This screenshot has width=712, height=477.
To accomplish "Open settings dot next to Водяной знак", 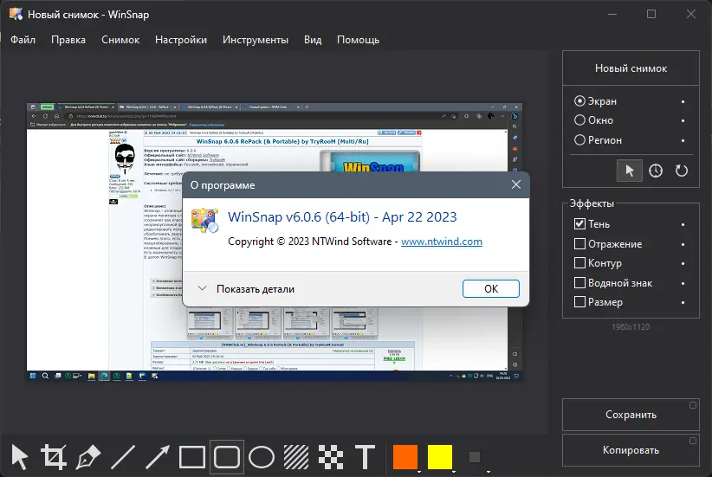I will (x=683, y=284).
